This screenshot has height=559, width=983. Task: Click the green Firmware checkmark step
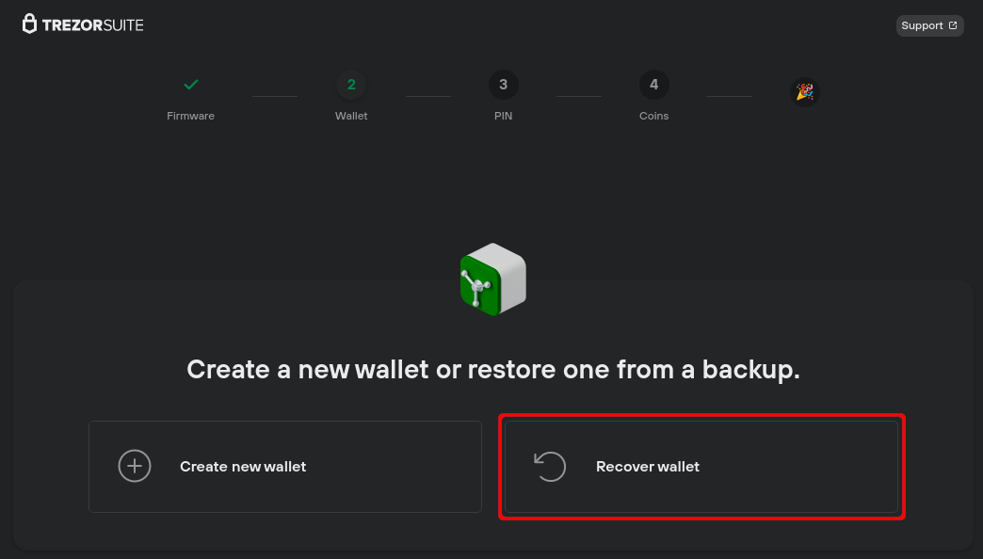(x=190, y=84)
